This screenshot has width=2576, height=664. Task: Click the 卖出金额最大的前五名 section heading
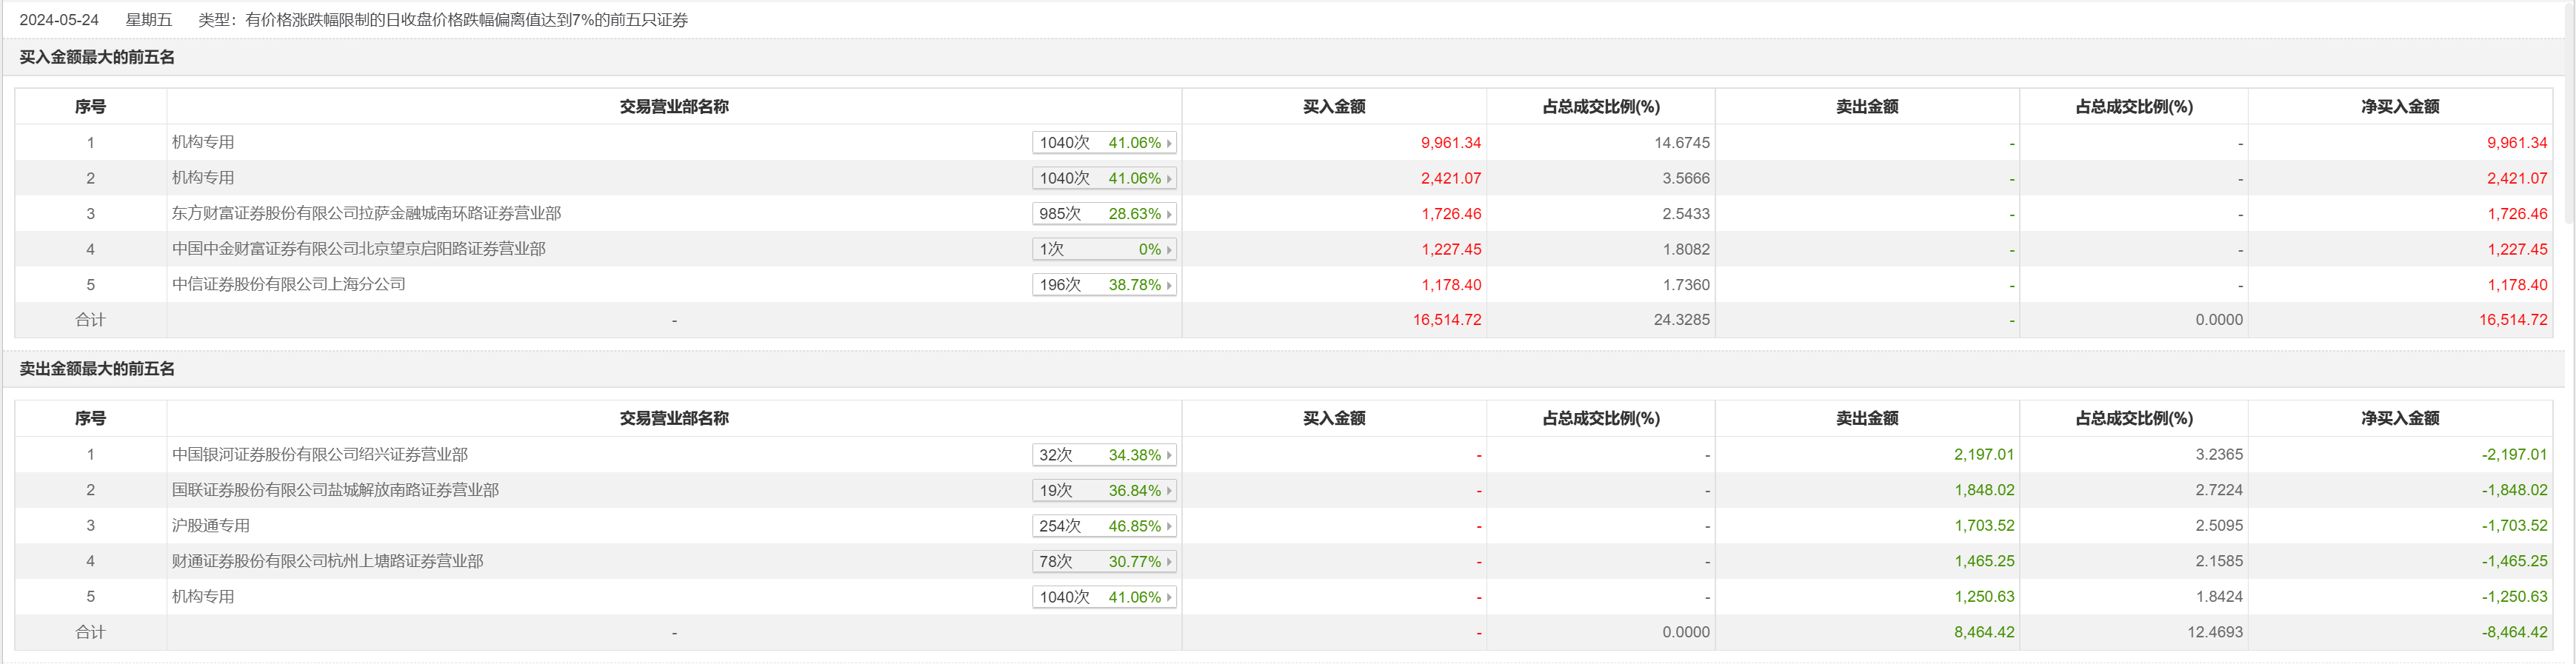pyautogui.click(x=97, y=369)
